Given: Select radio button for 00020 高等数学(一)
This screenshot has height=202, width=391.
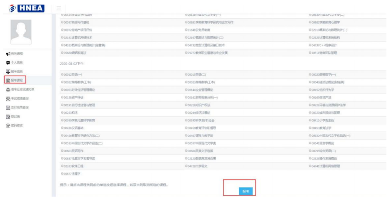Looking at the screenshot, I should tap(310, 74).
